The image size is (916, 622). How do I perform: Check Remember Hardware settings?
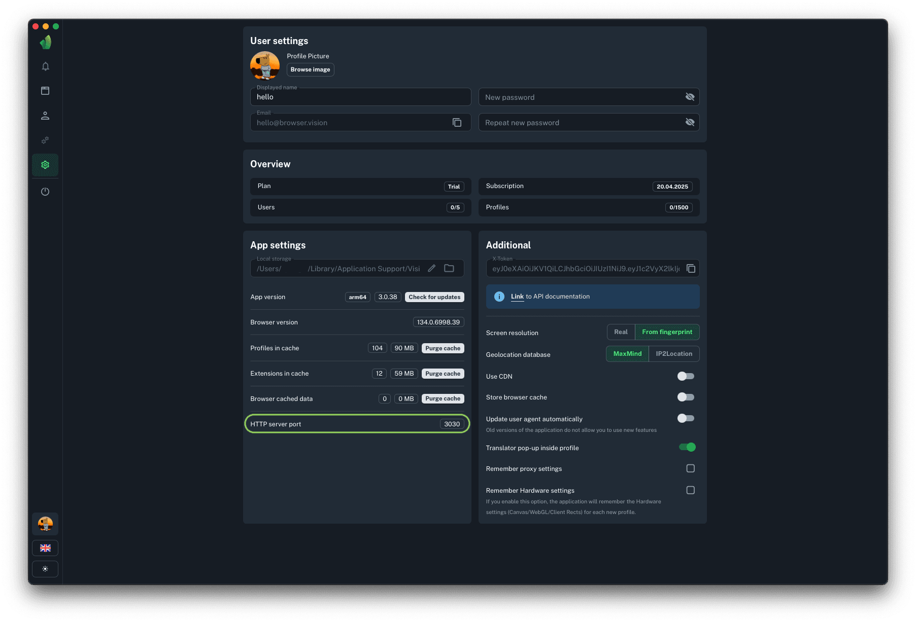[690, 490]
